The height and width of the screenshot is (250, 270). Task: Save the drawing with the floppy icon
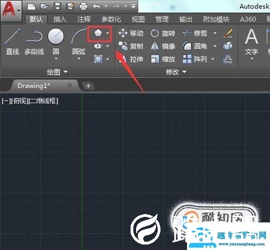pyautogui.click(x=57, y=7)
